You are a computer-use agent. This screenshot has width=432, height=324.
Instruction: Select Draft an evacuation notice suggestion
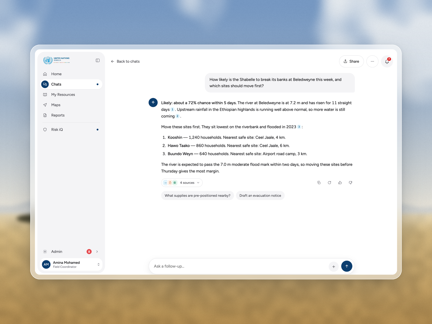(260, 195)
